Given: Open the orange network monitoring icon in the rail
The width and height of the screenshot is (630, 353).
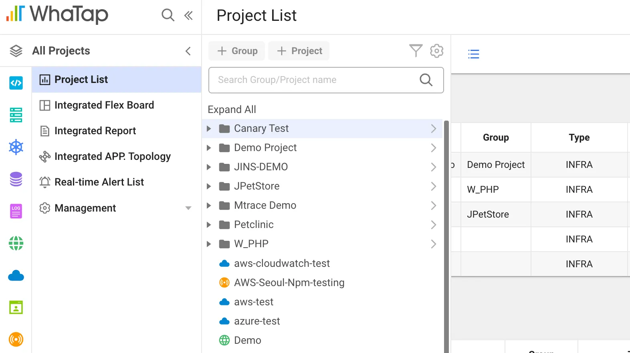Looking at the screenshot, I should 16,339.
